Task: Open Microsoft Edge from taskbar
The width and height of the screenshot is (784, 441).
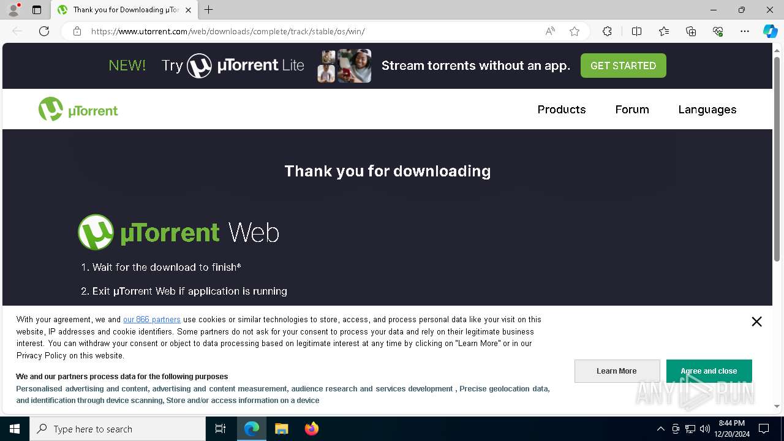Action: point(252,429)
